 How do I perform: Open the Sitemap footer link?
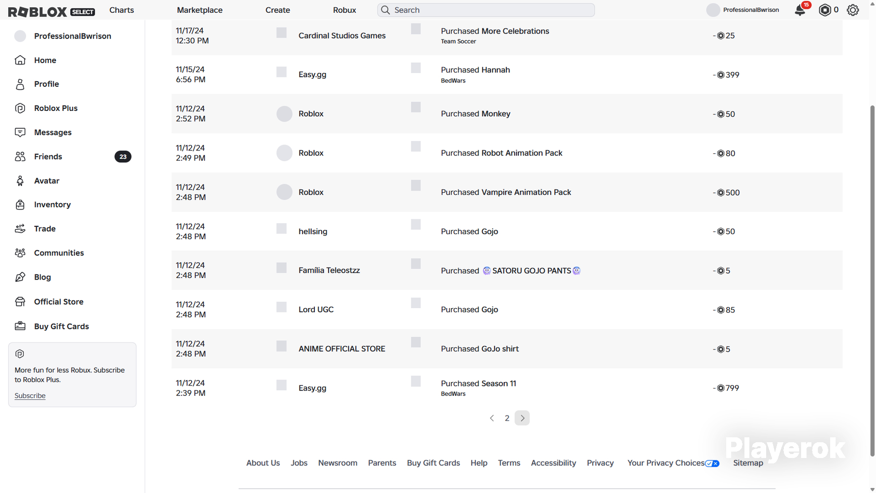pos(748,463)
